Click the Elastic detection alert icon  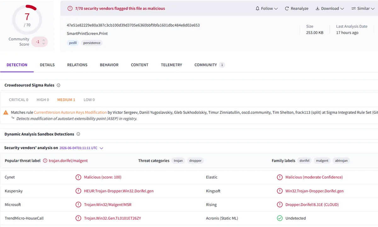280,177
